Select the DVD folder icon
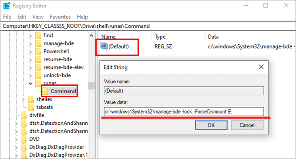The image size is (296, 159). (x=24, y=139)
